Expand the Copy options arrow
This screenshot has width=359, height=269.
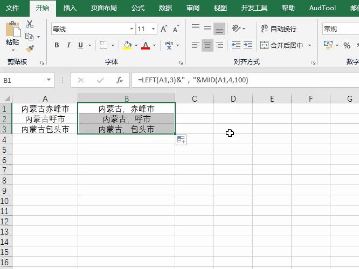pos(38,37)
